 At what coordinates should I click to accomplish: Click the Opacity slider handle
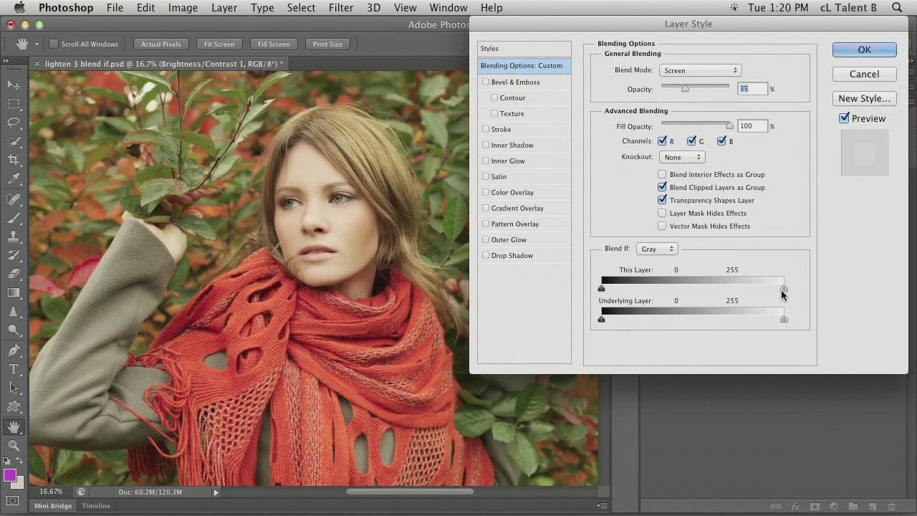(x=685, y=89)
